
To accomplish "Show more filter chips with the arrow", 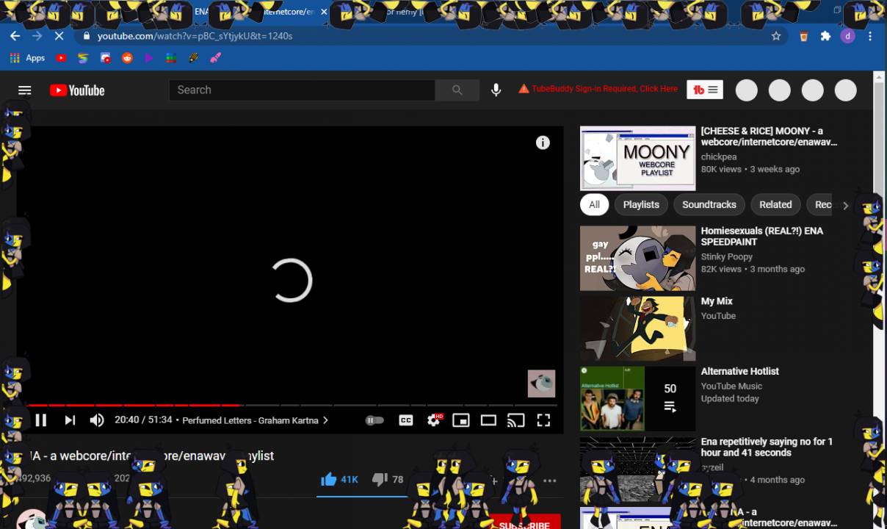I will [845, 205].
